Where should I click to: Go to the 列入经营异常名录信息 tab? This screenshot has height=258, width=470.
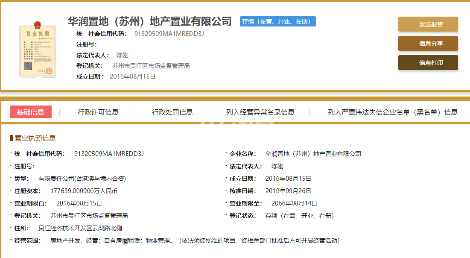click(260, 112)
